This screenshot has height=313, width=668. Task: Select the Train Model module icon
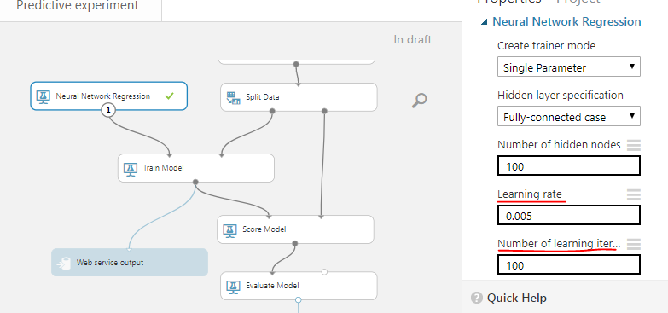[131, 169]
